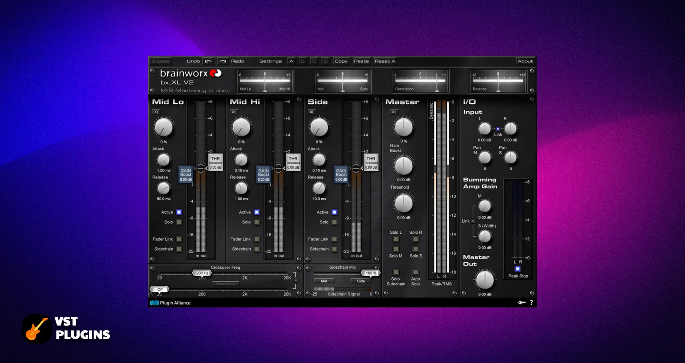Click the Bypass button
This screenshot has width=685, height=363.
[161, 61]
